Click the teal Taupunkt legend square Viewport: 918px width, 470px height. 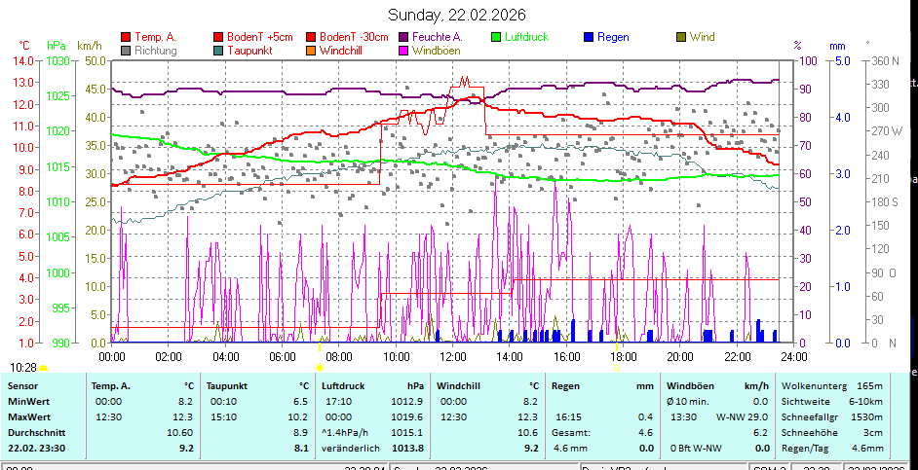tap(218, 50)
